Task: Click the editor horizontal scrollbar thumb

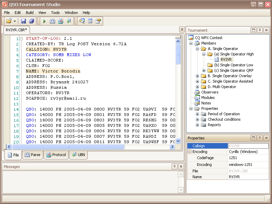Action: (68, 147)
